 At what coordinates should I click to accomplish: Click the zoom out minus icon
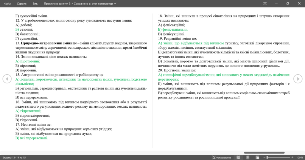click(264, 158)
